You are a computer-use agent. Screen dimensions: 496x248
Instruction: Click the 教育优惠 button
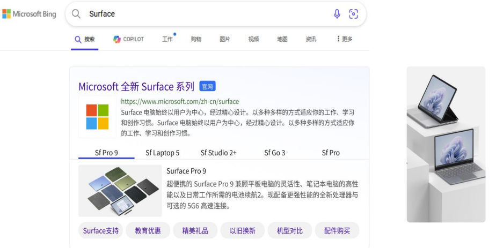coord(148,231)
